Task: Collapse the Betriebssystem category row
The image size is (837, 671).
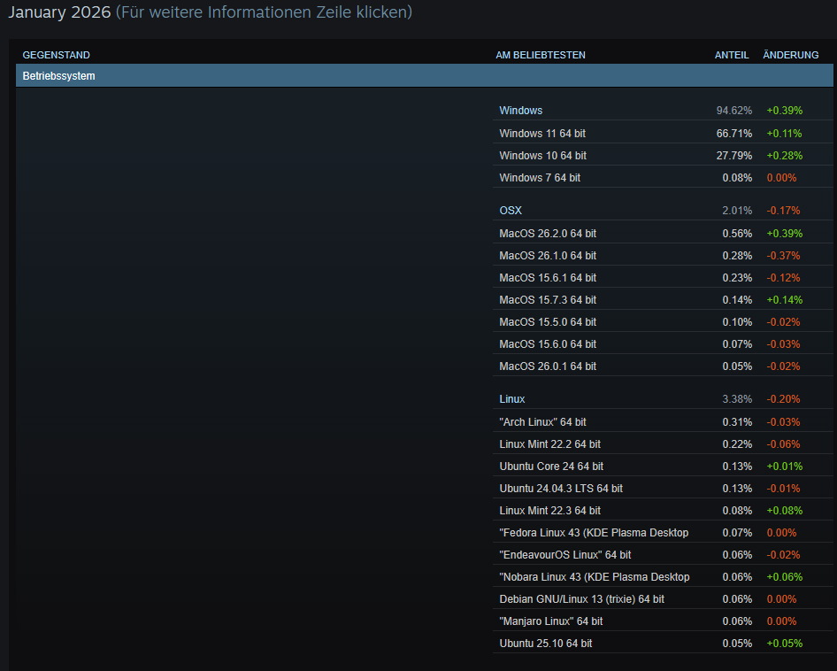Action: tap(425, 76)
